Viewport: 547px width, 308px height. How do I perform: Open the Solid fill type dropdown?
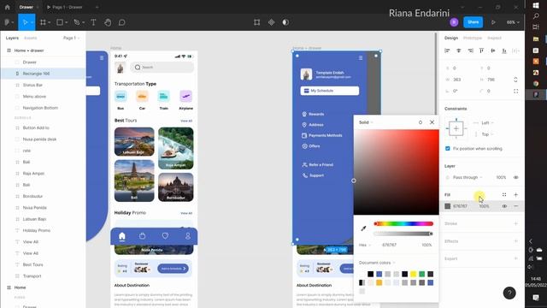pos(366,122)
